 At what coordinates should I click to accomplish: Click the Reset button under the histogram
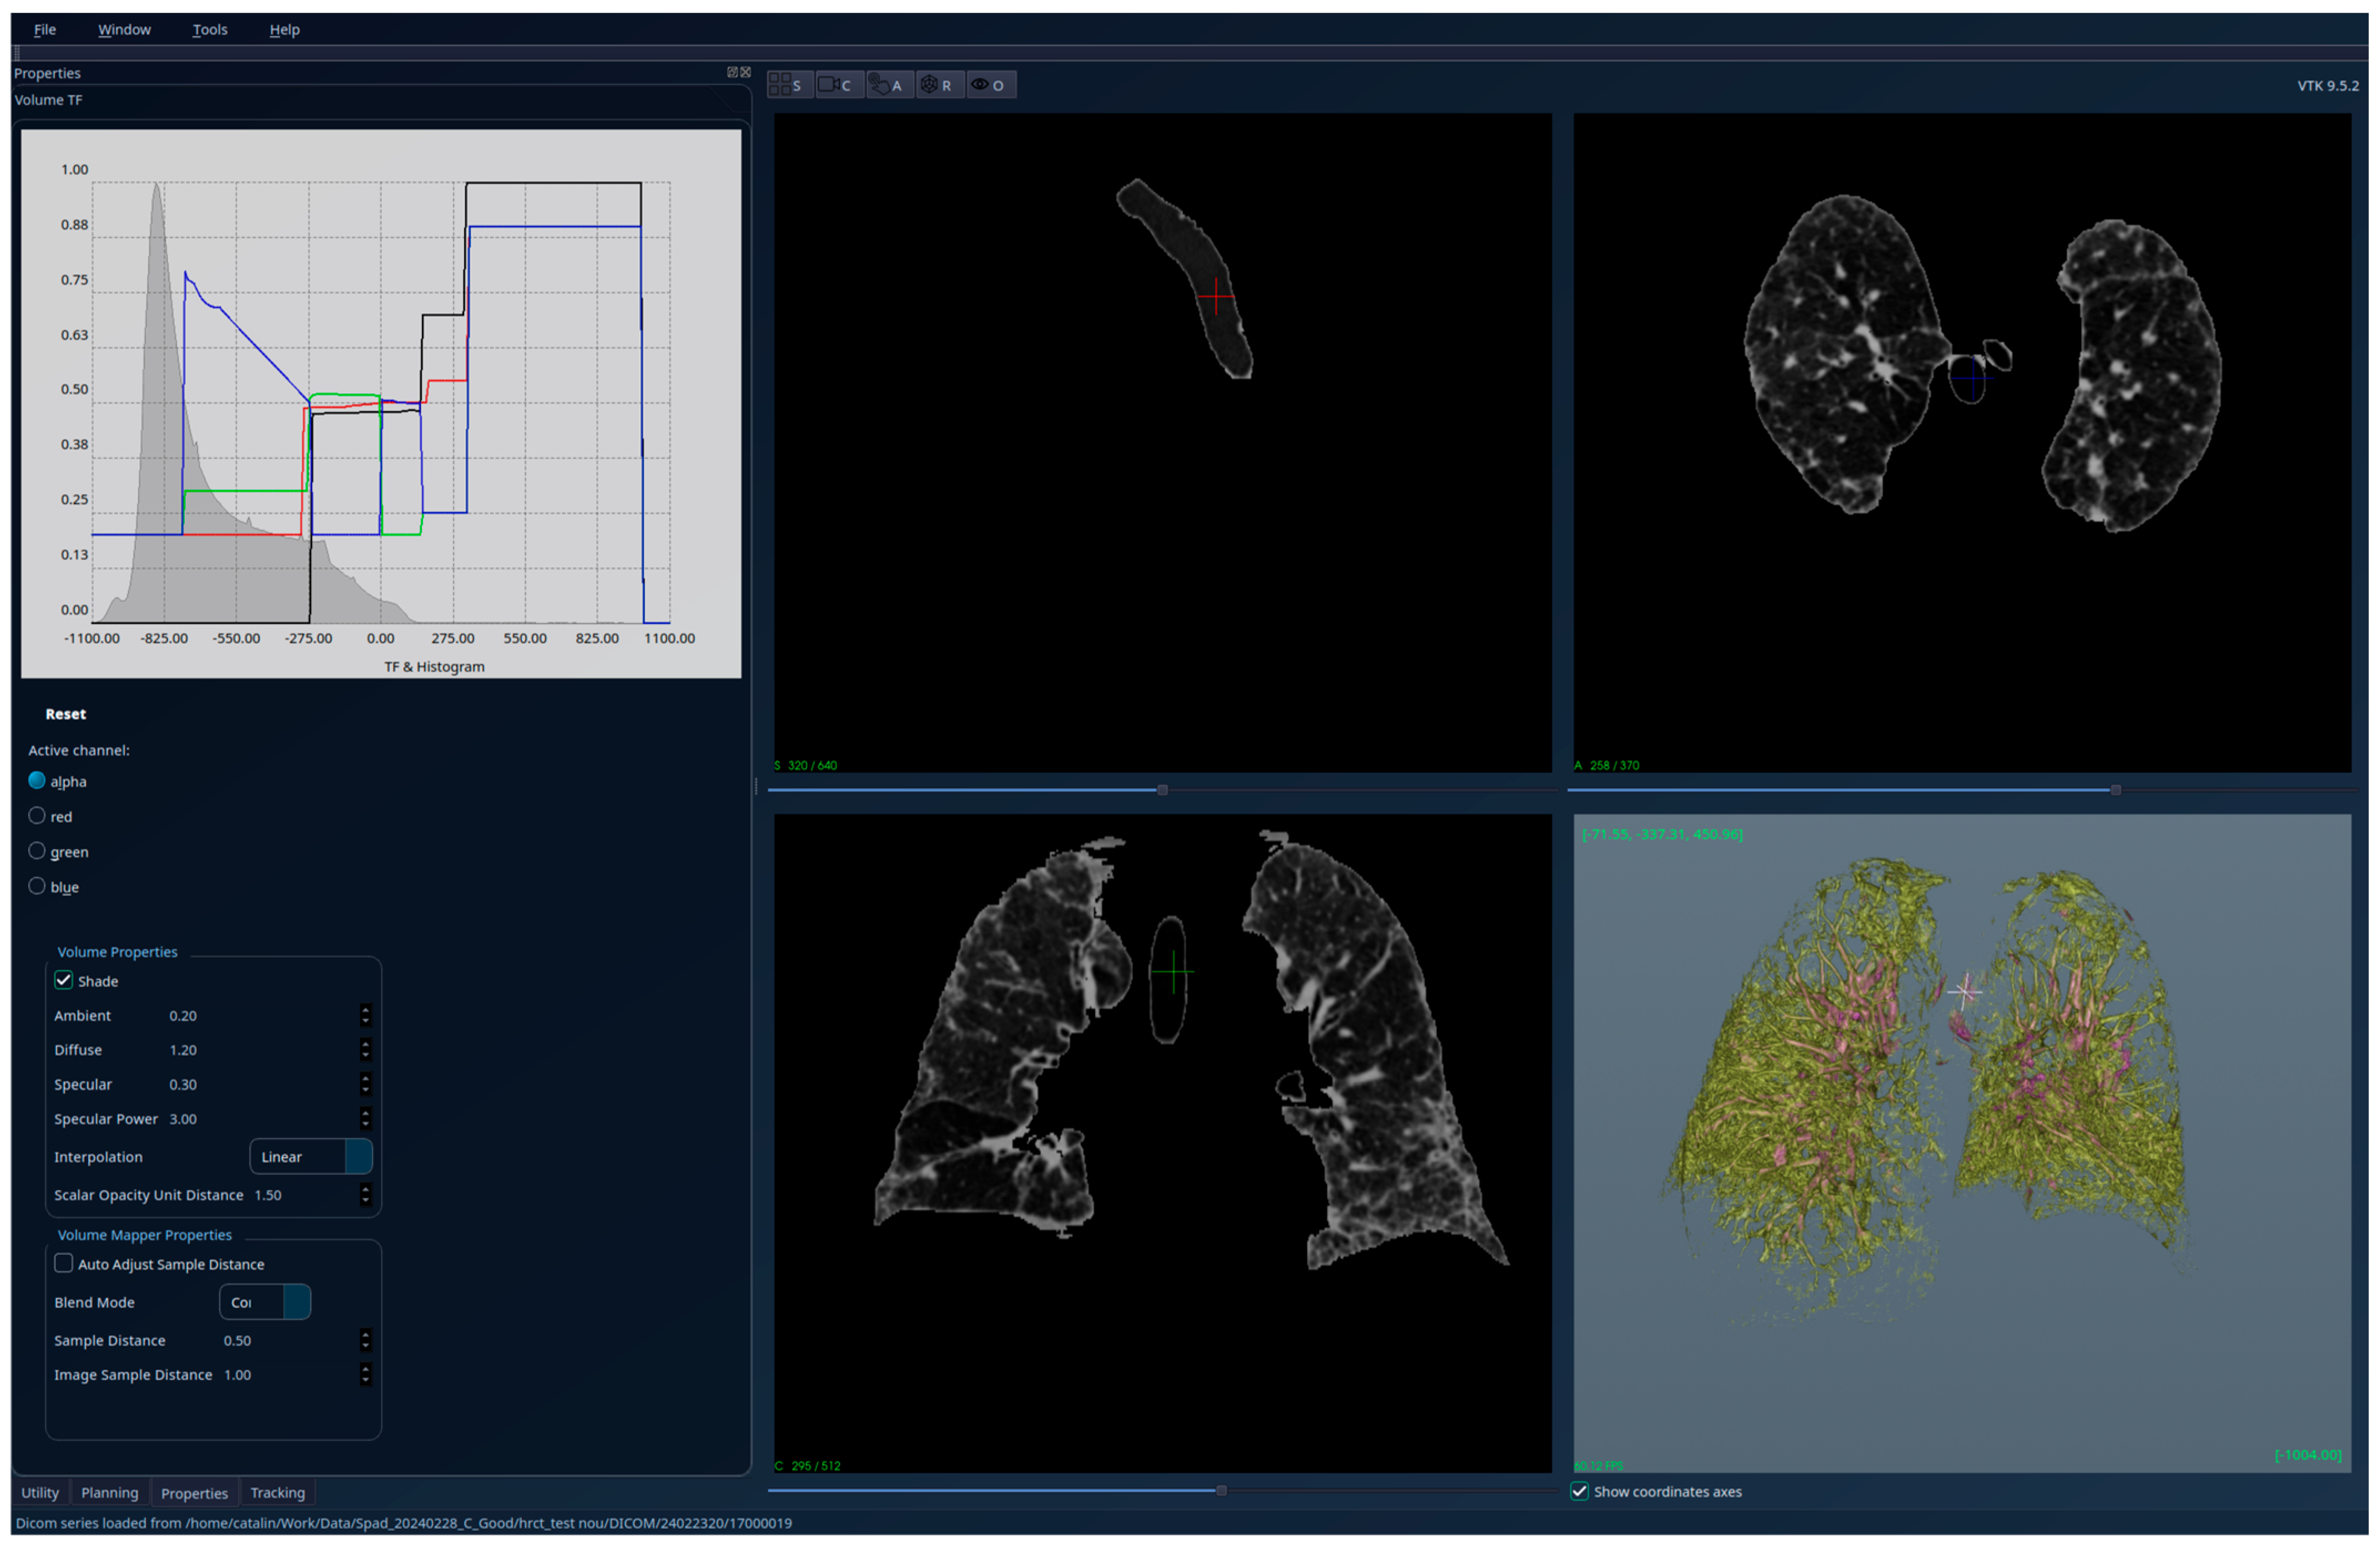pyautogui.click(x=65, y=714)
